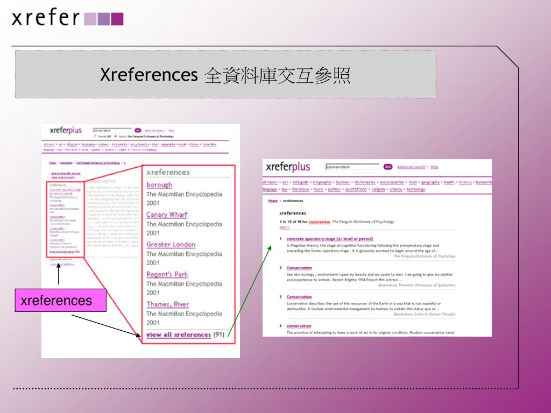
Task: Select the 'science' topic in right page
Action: click(x=395, y=189)
